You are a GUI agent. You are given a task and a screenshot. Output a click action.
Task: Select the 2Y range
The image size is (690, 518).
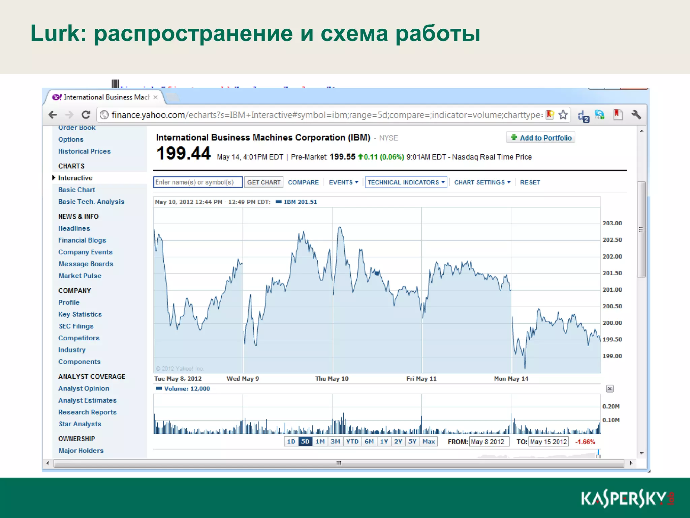398,441
